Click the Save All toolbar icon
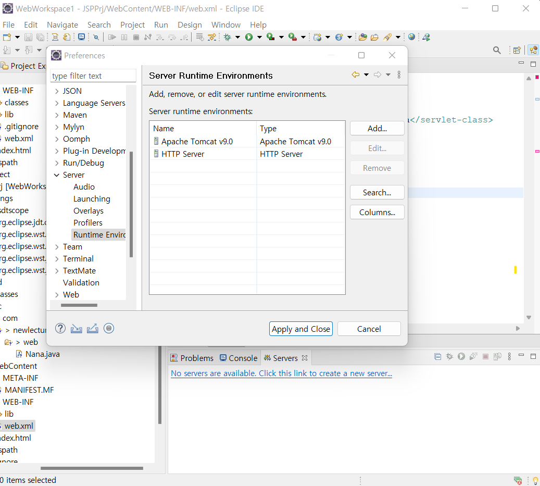The height and width of the screenshot is (486, 540). pyautogui.click(x=40, y=37)
